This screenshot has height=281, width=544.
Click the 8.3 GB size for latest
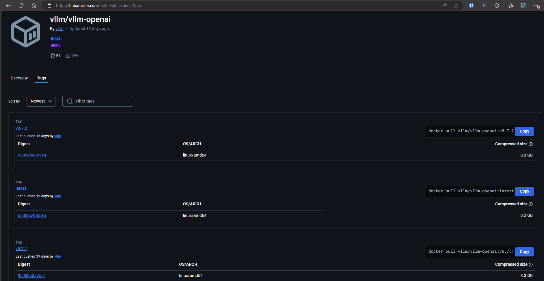click(526, 215)
